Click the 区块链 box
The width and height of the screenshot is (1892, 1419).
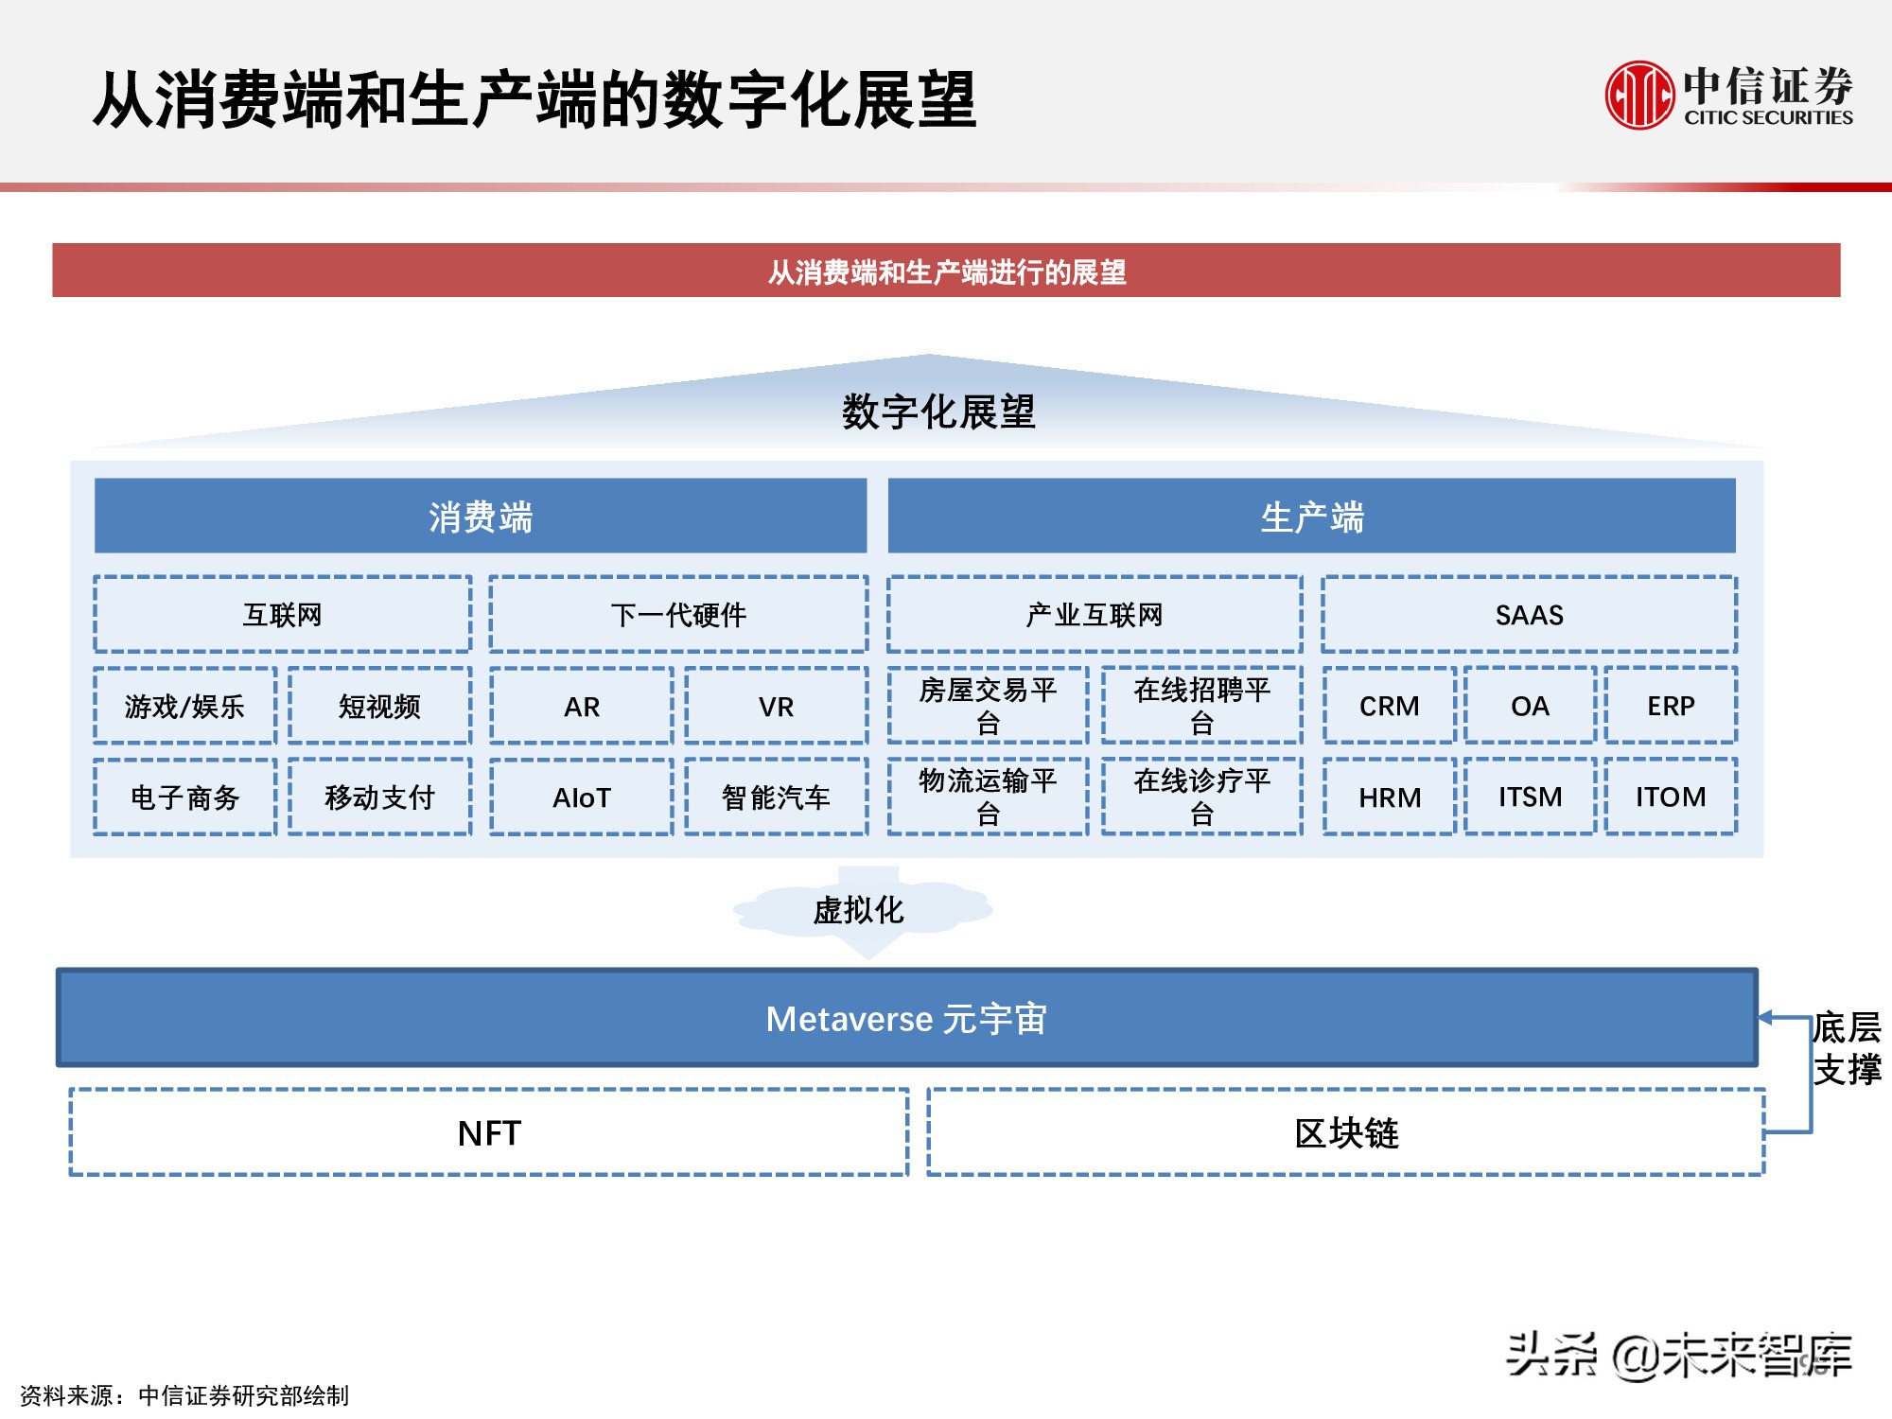pos(1345,1132)
